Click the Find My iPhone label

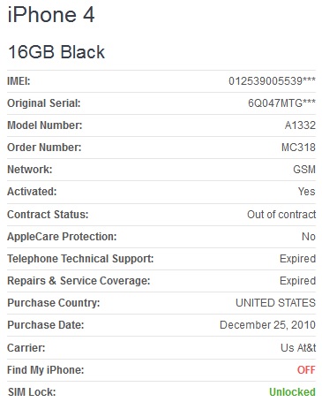(46, 370)
